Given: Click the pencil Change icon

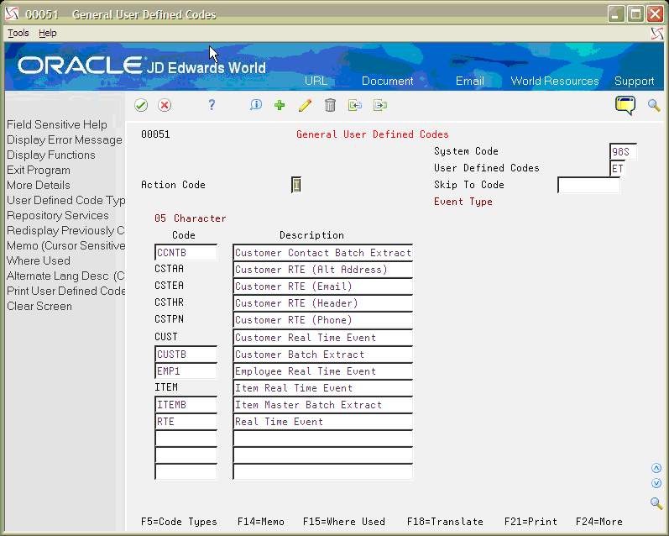Looking at the screenshot, I should coord(305,105).
